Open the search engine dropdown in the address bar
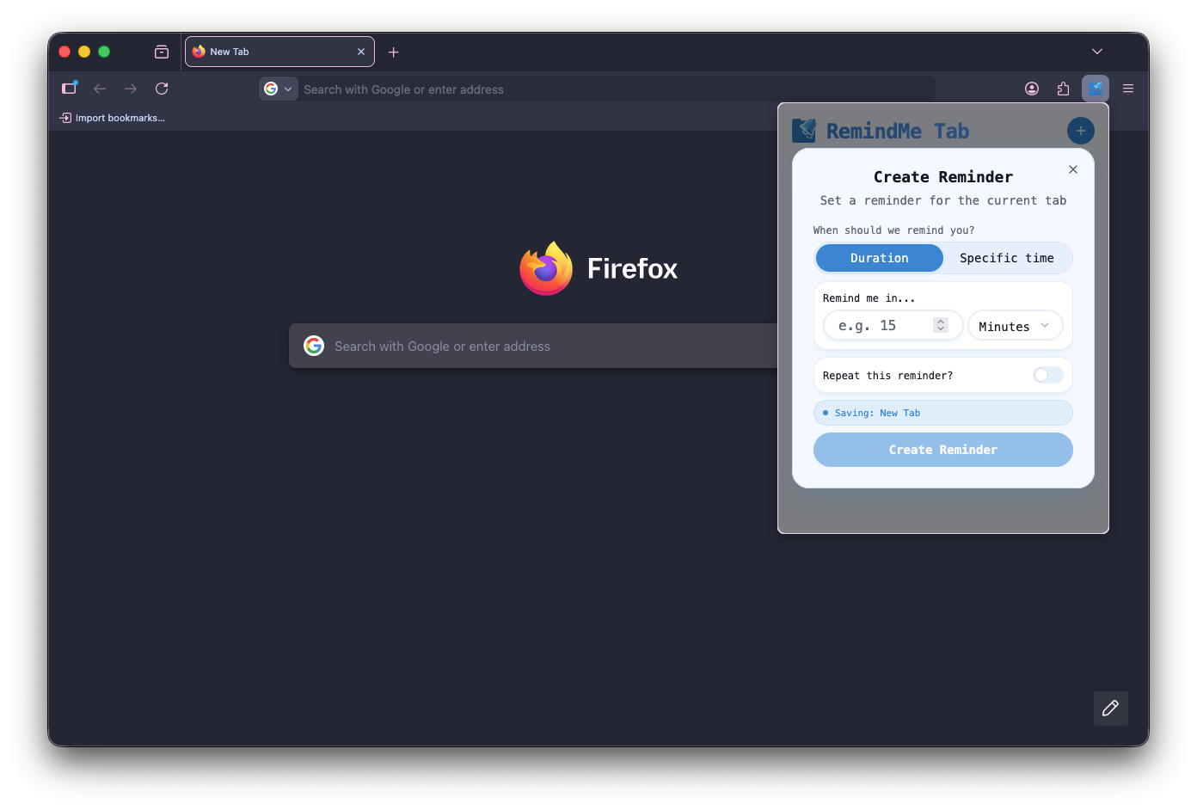 coord(277,88)
